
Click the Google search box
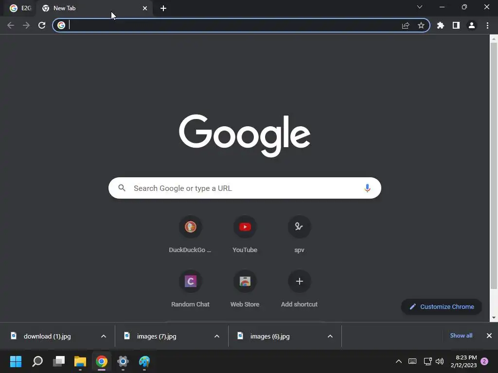point(245,188)
